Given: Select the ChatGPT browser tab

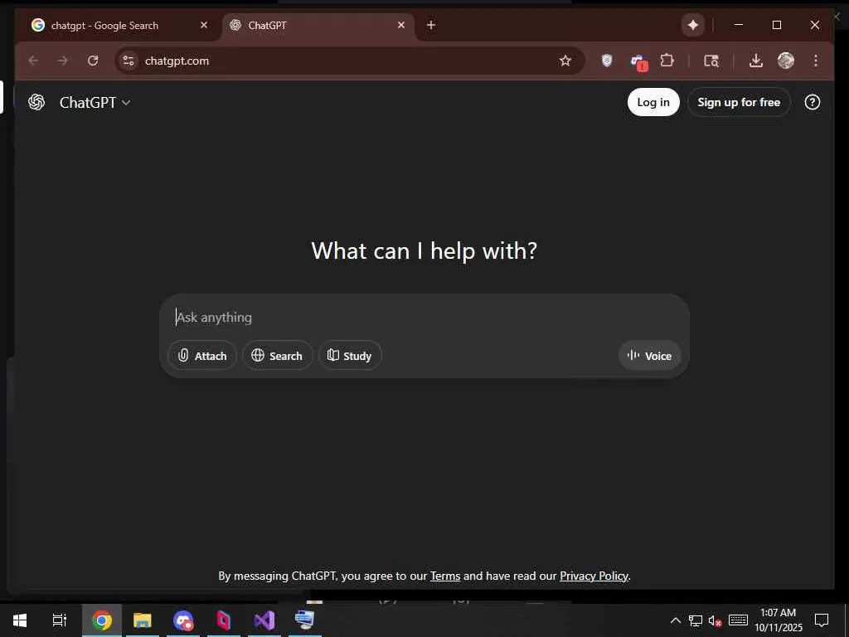Looking at the screenshot, I should point(318,26).
